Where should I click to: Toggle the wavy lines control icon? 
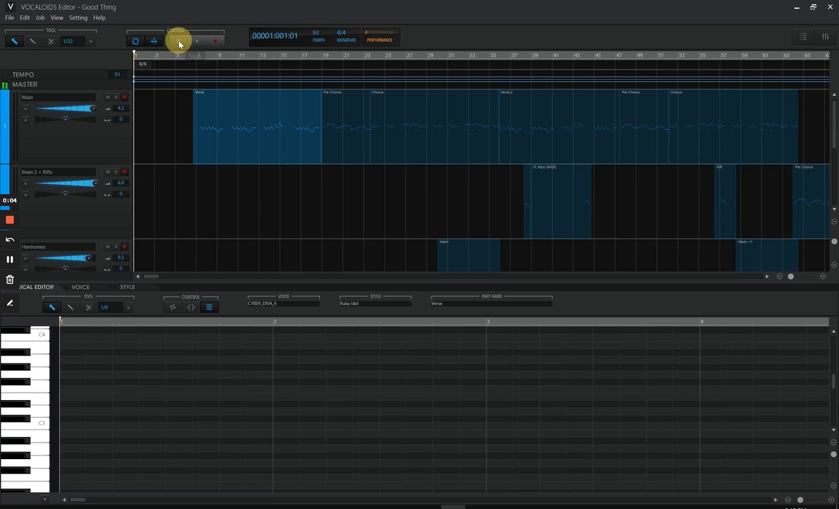210,307
